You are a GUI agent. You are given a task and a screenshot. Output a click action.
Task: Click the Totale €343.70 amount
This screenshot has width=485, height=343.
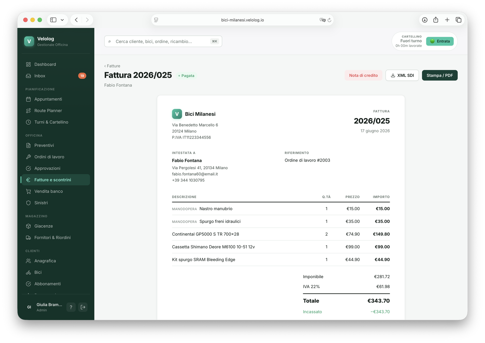379,301
